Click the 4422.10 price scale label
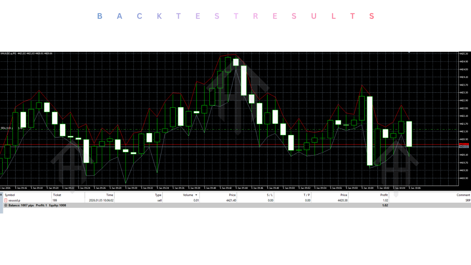The image size is (471, 265). click(x=464, y=116)
